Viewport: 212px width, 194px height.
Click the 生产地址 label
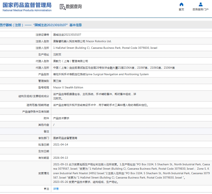pyautogui.click(x=44, y=55)
